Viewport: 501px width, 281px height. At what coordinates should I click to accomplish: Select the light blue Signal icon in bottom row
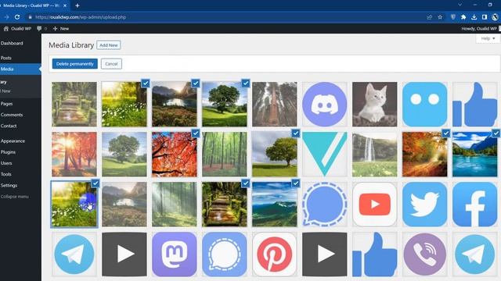click(x=225, y=254)
